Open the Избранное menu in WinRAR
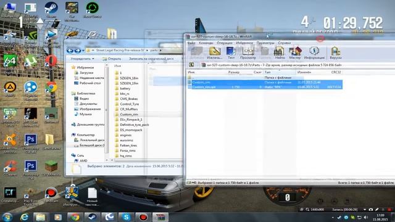This screenshot has width=395, height=222. point(244,43)
